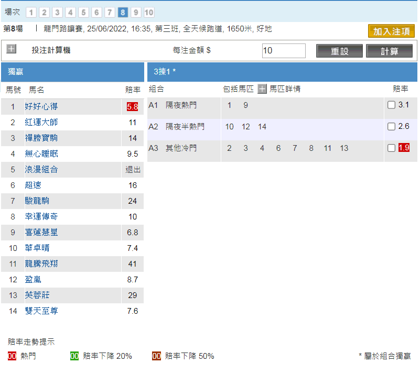Switch to race 1 tab
This screenshot has height=374, width=420.
coord(31,13)
